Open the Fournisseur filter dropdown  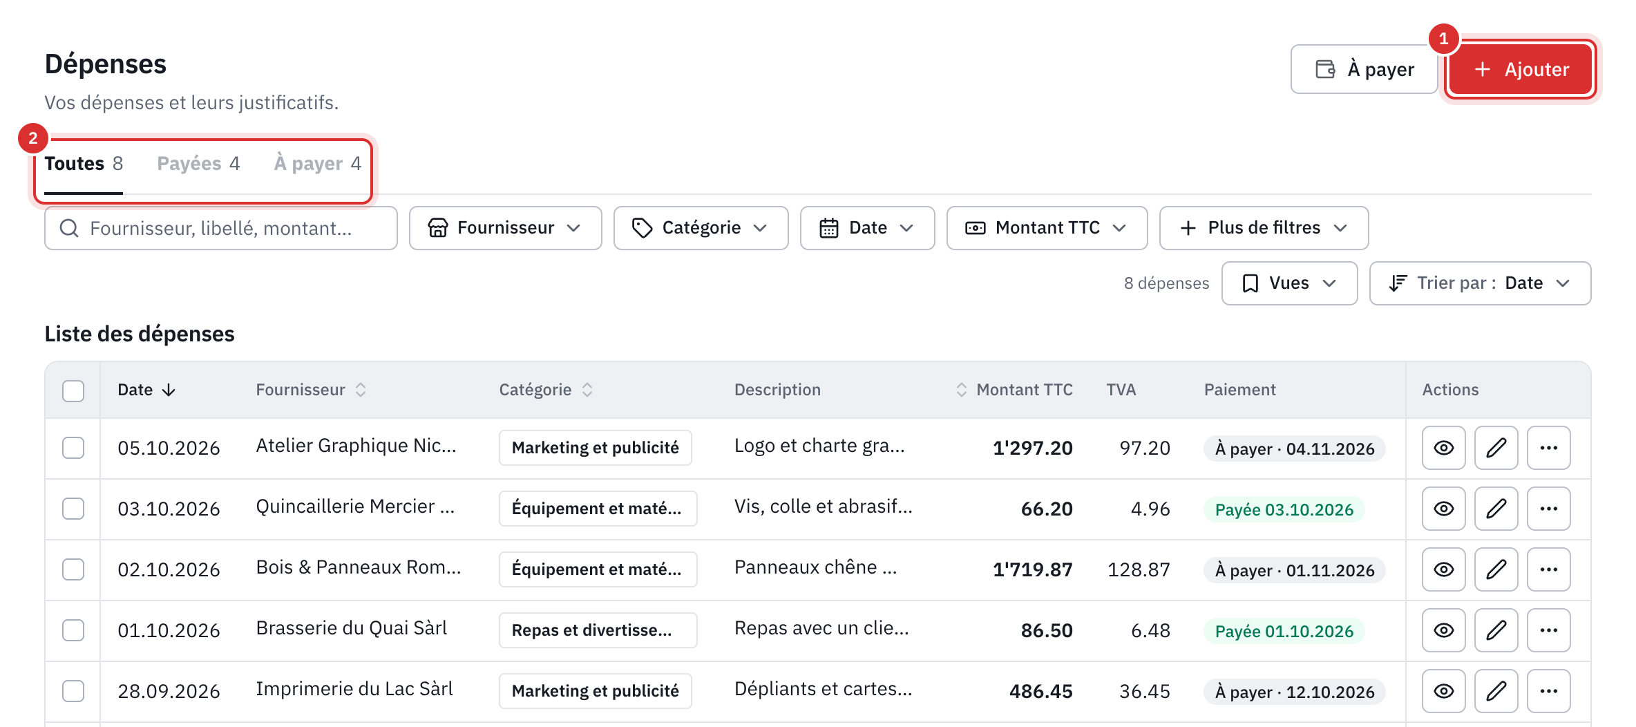point(505,228)
